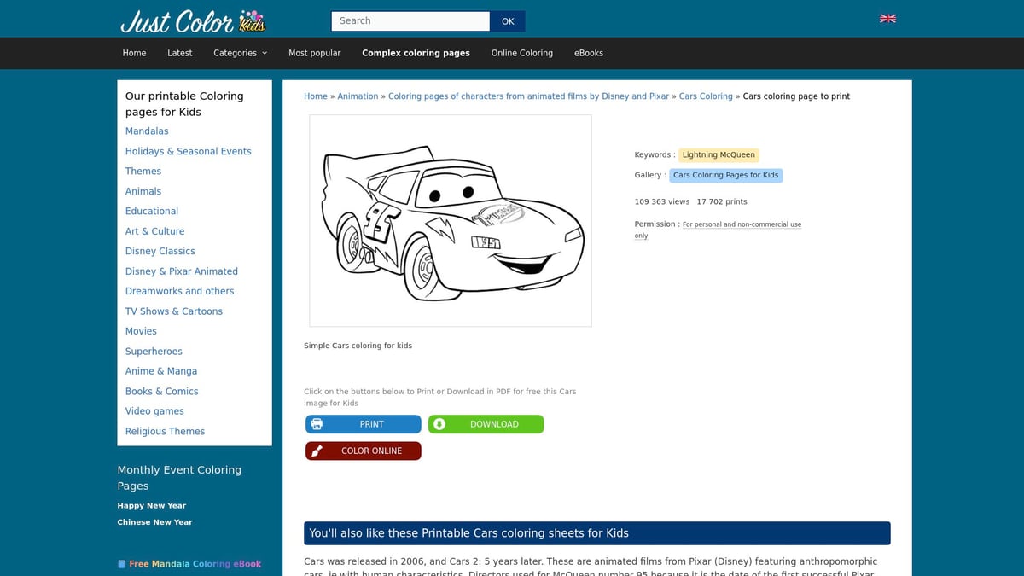Go to the eBooks section

click(x=589, y=52)
